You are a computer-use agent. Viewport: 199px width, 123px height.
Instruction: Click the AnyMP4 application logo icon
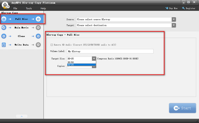[5, 5]
